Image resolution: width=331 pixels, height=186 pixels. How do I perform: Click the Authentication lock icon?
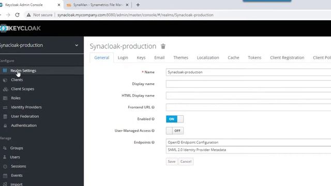(5, 126)
